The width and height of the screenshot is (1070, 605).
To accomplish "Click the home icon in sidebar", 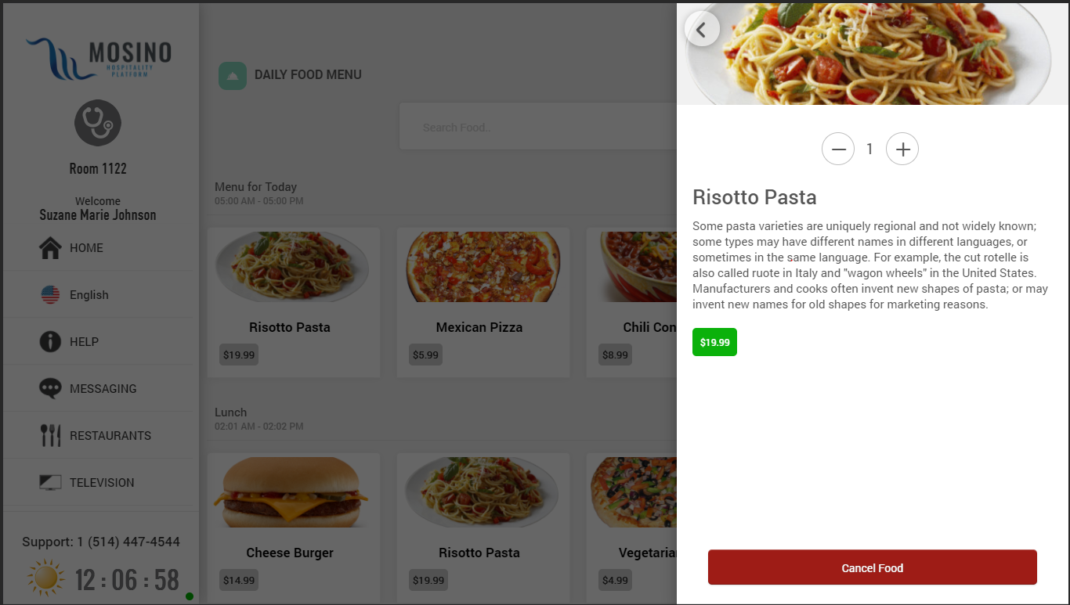I will [x=50, y=248].
